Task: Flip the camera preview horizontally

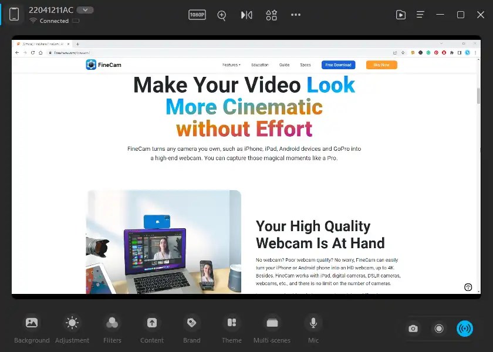Action: tap(246, 15)
